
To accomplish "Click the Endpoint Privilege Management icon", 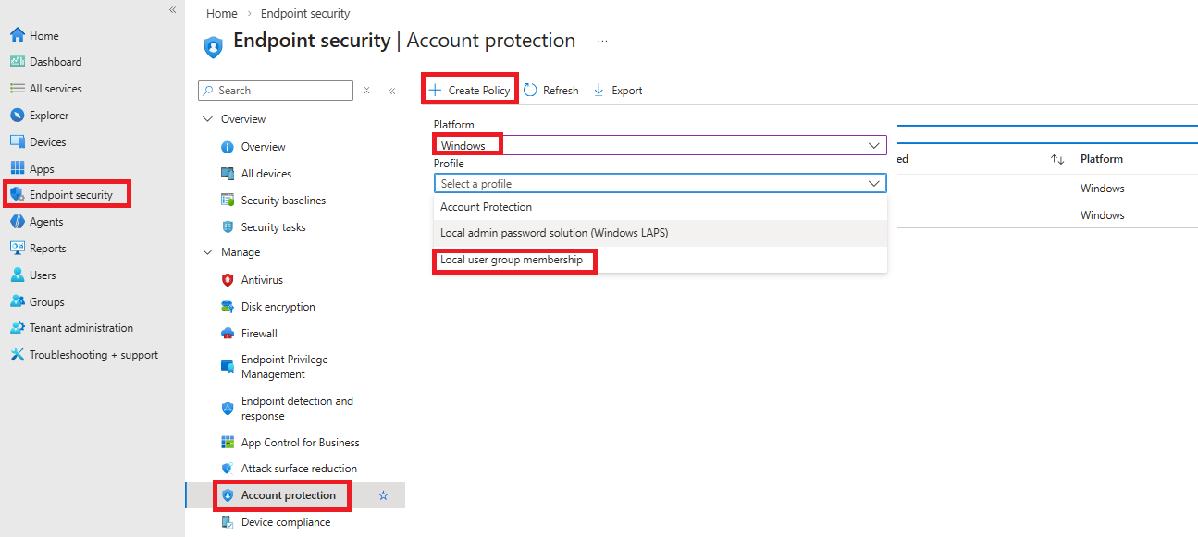I will [228, 367].
